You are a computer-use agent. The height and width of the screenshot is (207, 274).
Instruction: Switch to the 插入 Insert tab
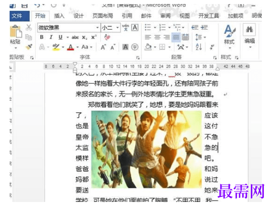59,16
